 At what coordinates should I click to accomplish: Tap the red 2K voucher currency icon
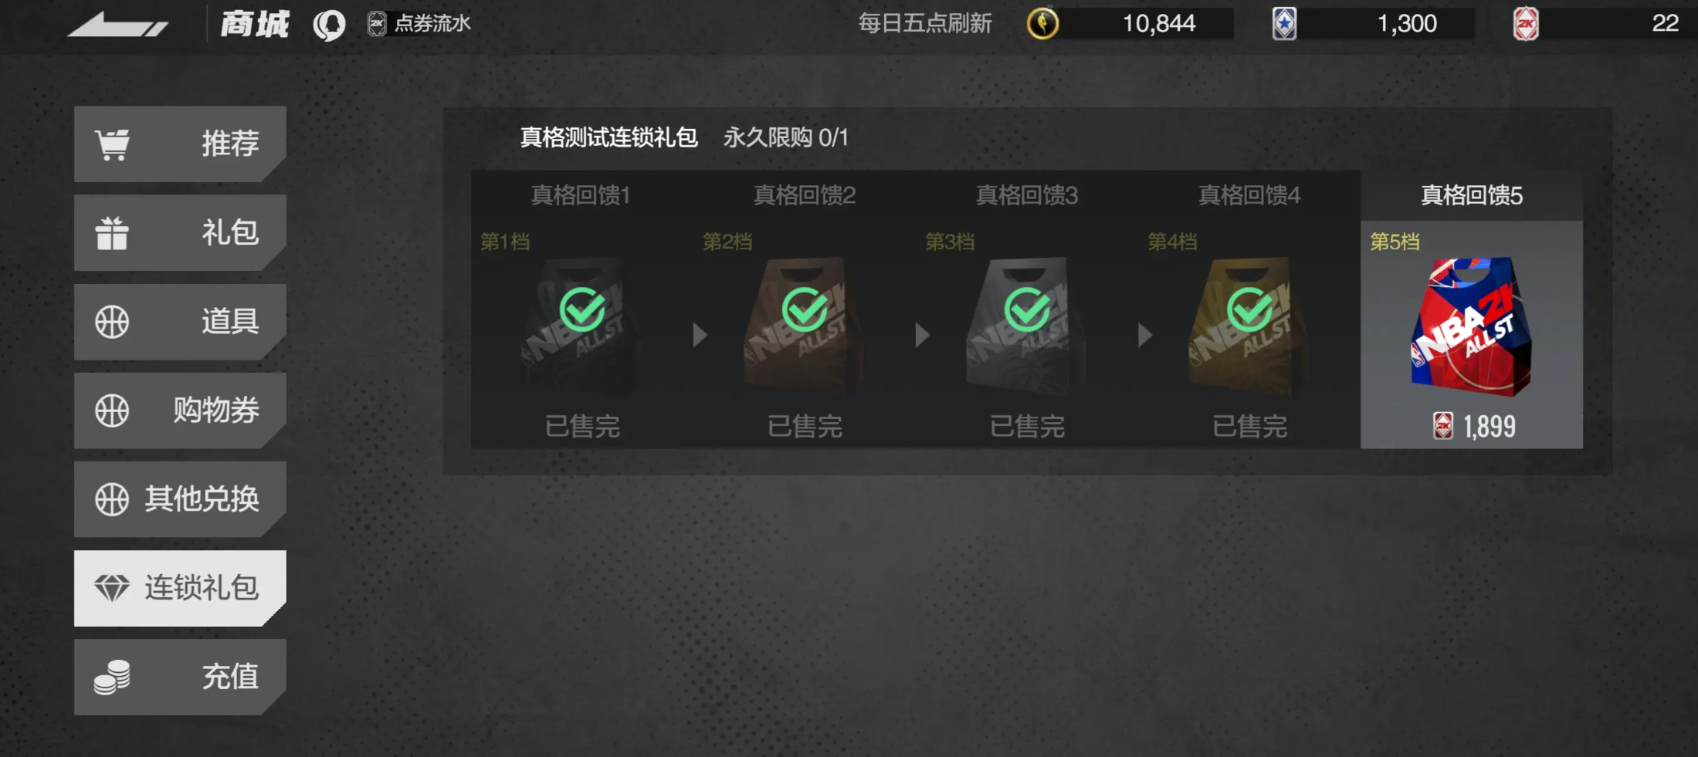[1525, 24]
